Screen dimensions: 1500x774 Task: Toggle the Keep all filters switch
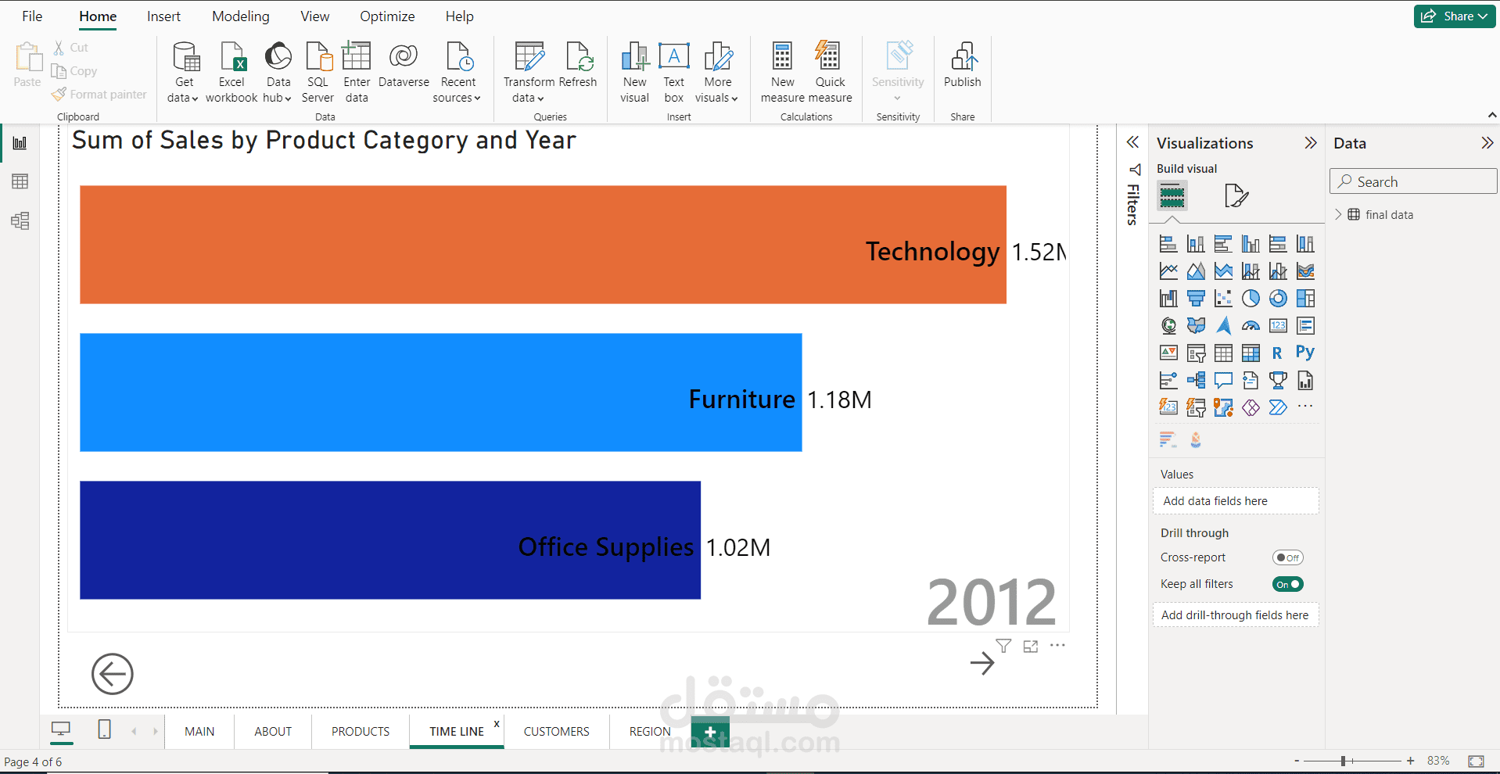pyautogui.click(x=1287, y=584)
